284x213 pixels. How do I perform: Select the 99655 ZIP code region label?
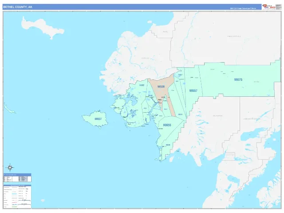pyautogui.click(x=167, y=125)
